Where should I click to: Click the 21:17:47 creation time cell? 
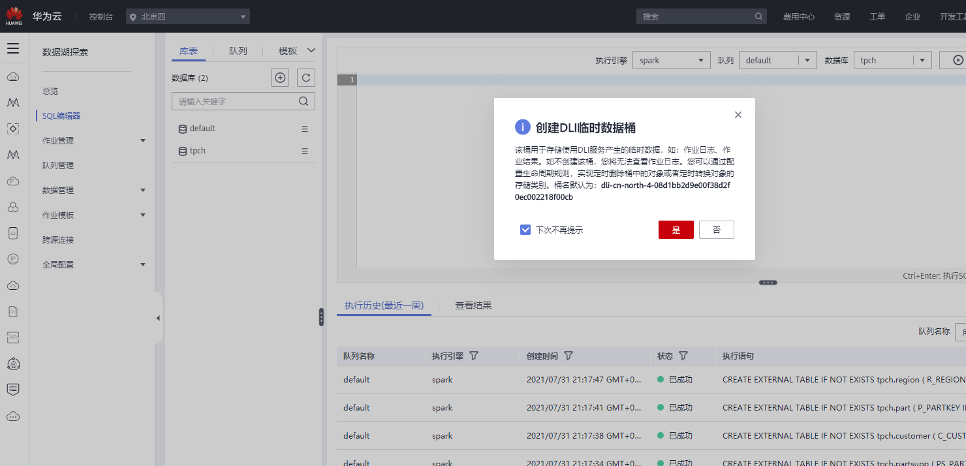(x=584, y=380)
